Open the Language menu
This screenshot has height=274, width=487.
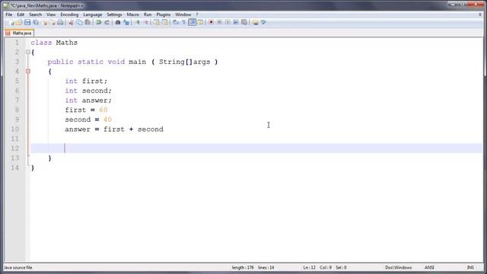tap(93, 14)
